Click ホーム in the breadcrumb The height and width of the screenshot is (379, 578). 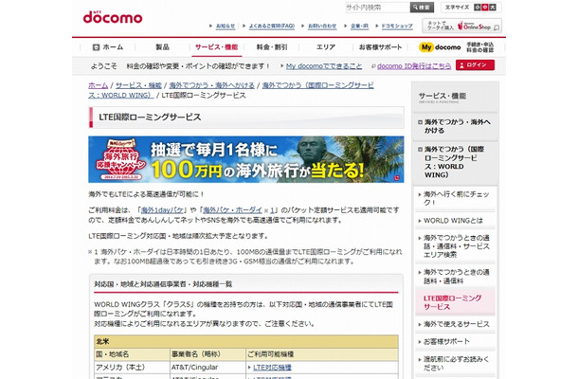[x=98, y=85]
